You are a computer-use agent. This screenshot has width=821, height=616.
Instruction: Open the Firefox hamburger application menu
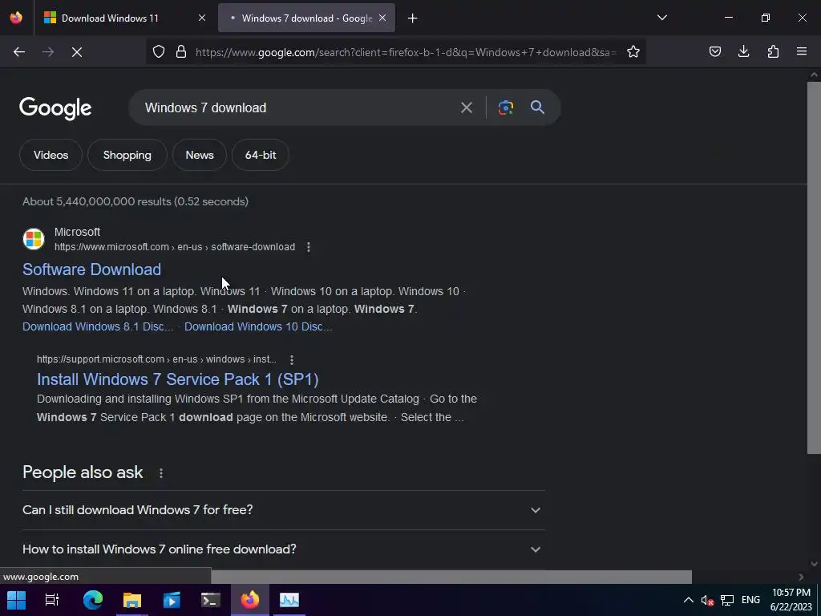tap(802, 52)
